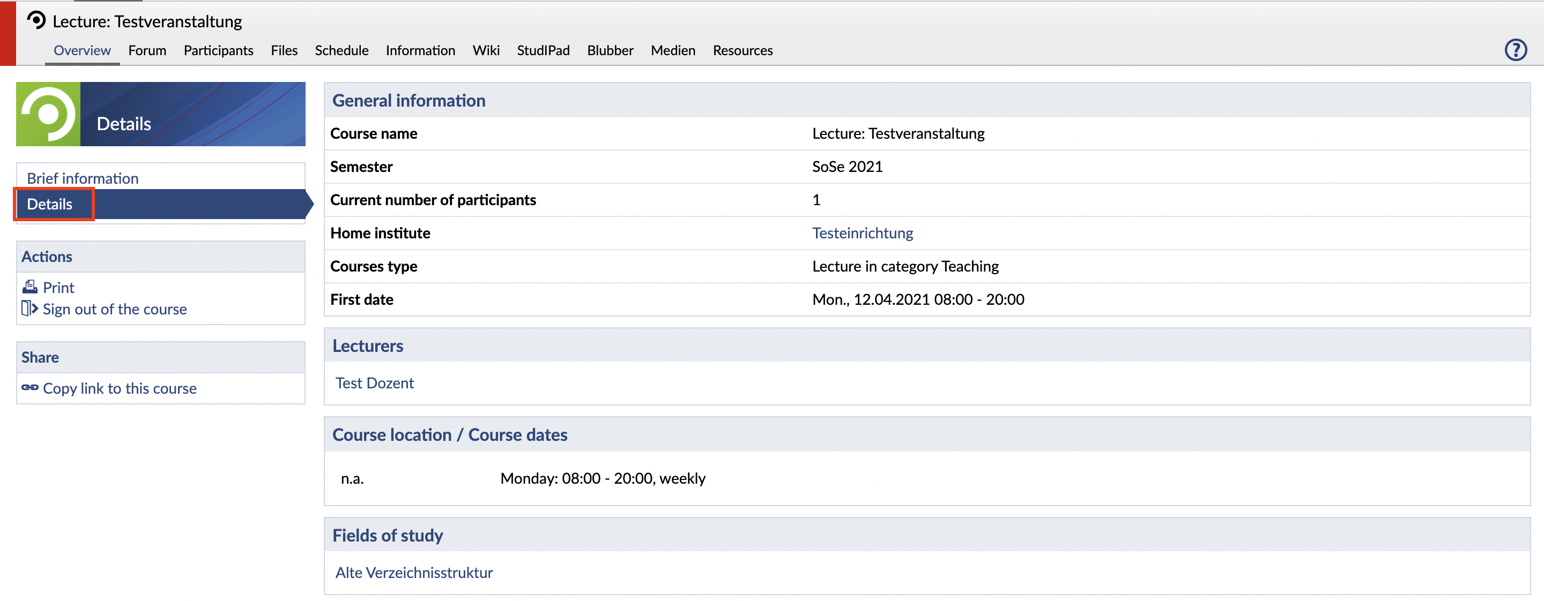Click the chain link icon under Share
Image resolution: width=1544 pixels, height=601 pixels.
click(30, 387)
